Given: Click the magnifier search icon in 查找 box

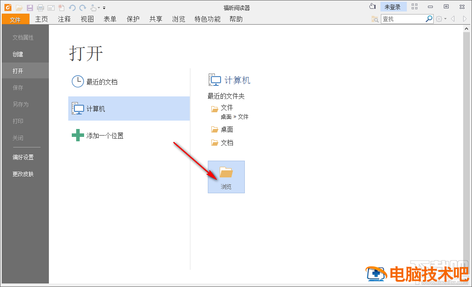Looking at the screenshot, I should click(x=429, y=18).
